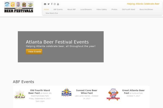Screen dimensions: 163x108
Task: Select Local Brewers in navigation
Action: pos(86,9)
